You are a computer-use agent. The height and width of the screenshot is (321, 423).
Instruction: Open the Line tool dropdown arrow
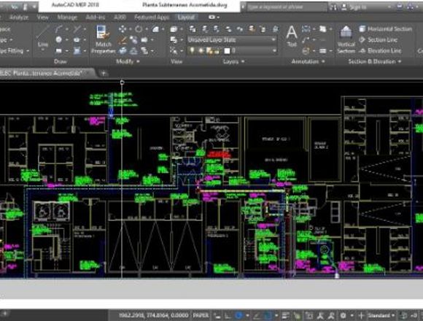pyautogui.click(x=43, y=50)
